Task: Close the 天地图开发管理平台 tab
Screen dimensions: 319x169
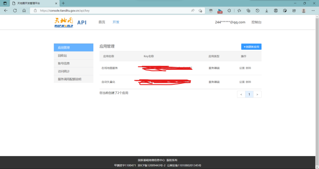Action: coord(56,3)
